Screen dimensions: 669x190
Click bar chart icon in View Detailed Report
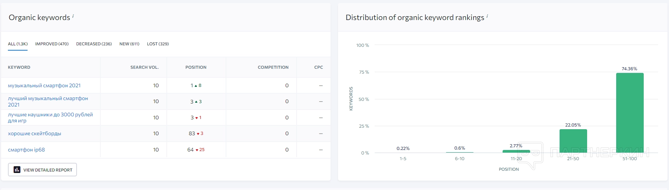click(x=17, y=170)
